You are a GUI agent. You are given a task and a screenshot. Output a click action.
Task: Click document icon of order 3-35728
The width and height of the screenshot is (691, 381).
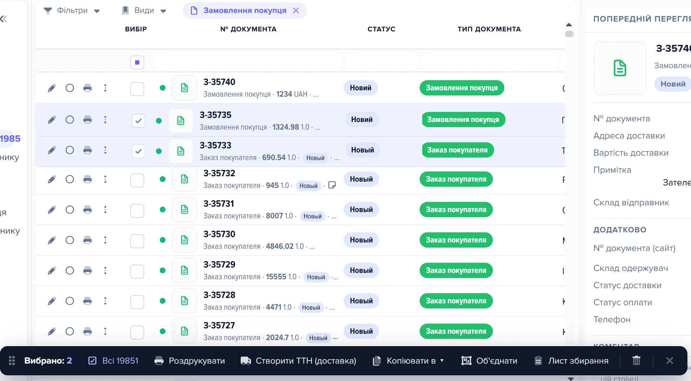click(184, 301)
